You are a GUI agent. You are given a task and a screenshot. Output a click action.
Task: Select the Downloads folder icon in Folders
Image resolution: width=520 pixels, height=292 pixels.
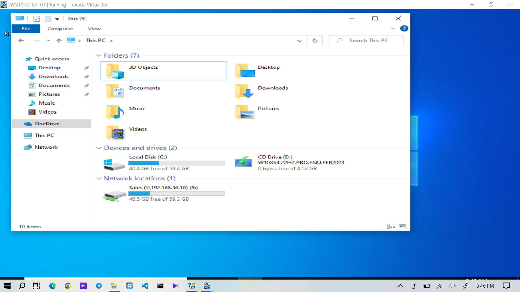245,91
